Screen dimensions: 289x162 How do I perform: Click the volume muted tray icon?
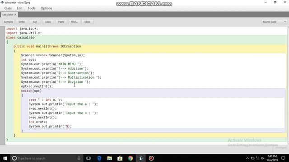tap(263, 158)
